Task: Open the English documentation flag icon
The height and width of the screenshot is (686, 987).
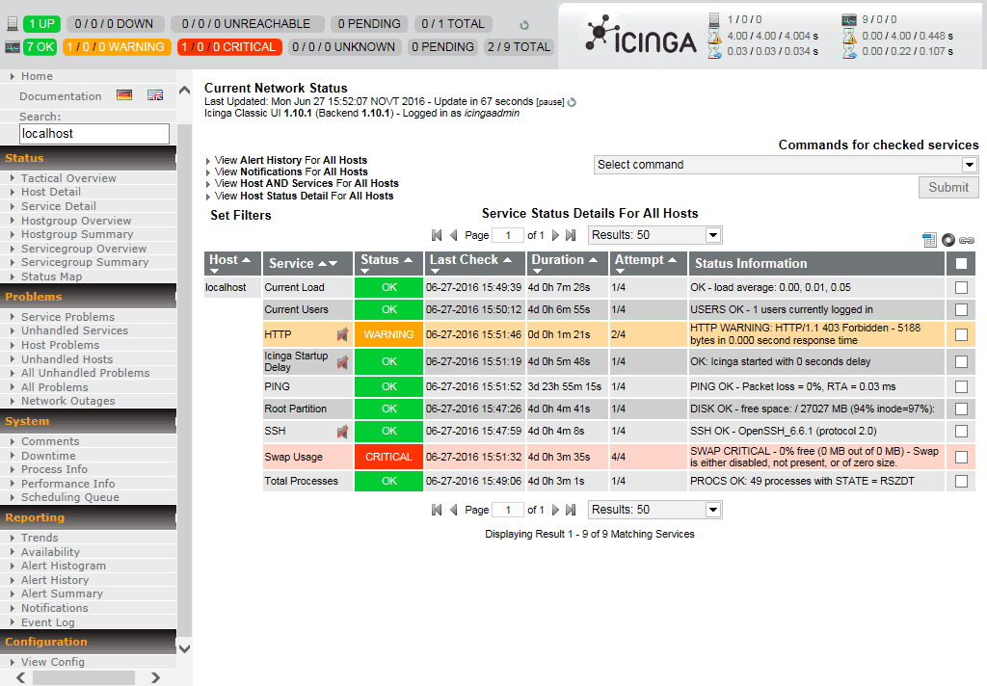Action: (154, 95)
